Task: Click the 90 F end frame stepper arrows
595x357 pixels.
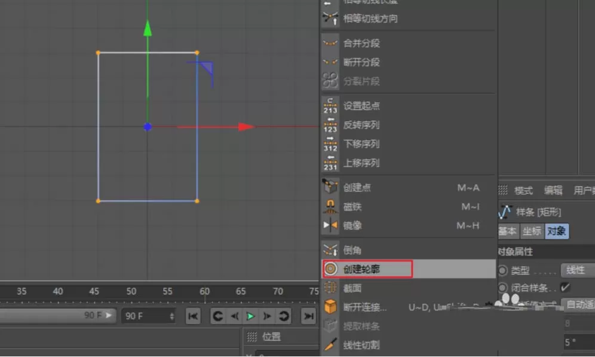Action: [x=172, y=316]
